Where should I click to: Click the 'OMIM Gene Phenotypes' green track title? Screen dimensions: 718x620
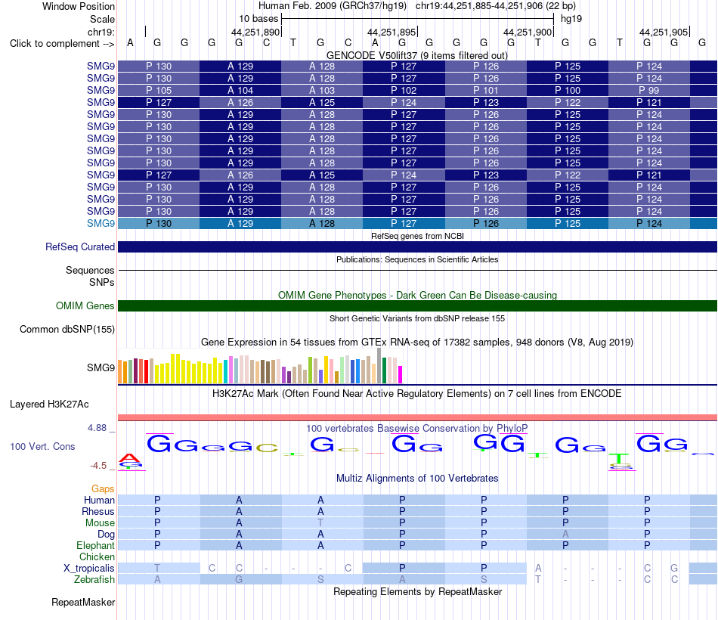(x=417, y=295)
